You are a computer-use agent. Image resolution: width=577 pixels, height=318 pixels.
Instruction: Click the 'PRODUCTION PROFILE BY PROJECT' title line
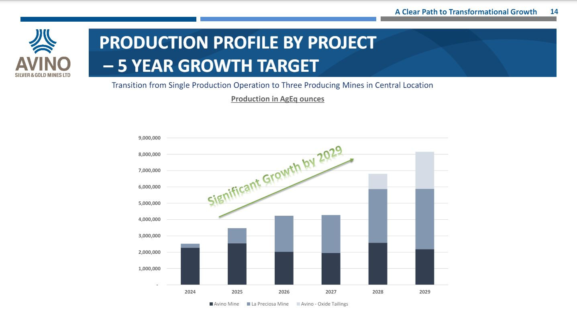point(238,43)
